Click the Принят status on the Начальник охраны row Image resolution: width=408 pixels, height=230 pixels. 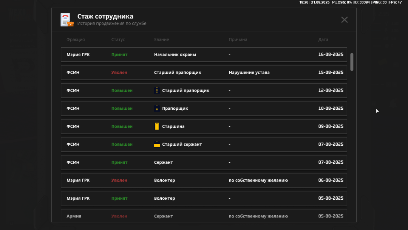click(x=119, y=54)
